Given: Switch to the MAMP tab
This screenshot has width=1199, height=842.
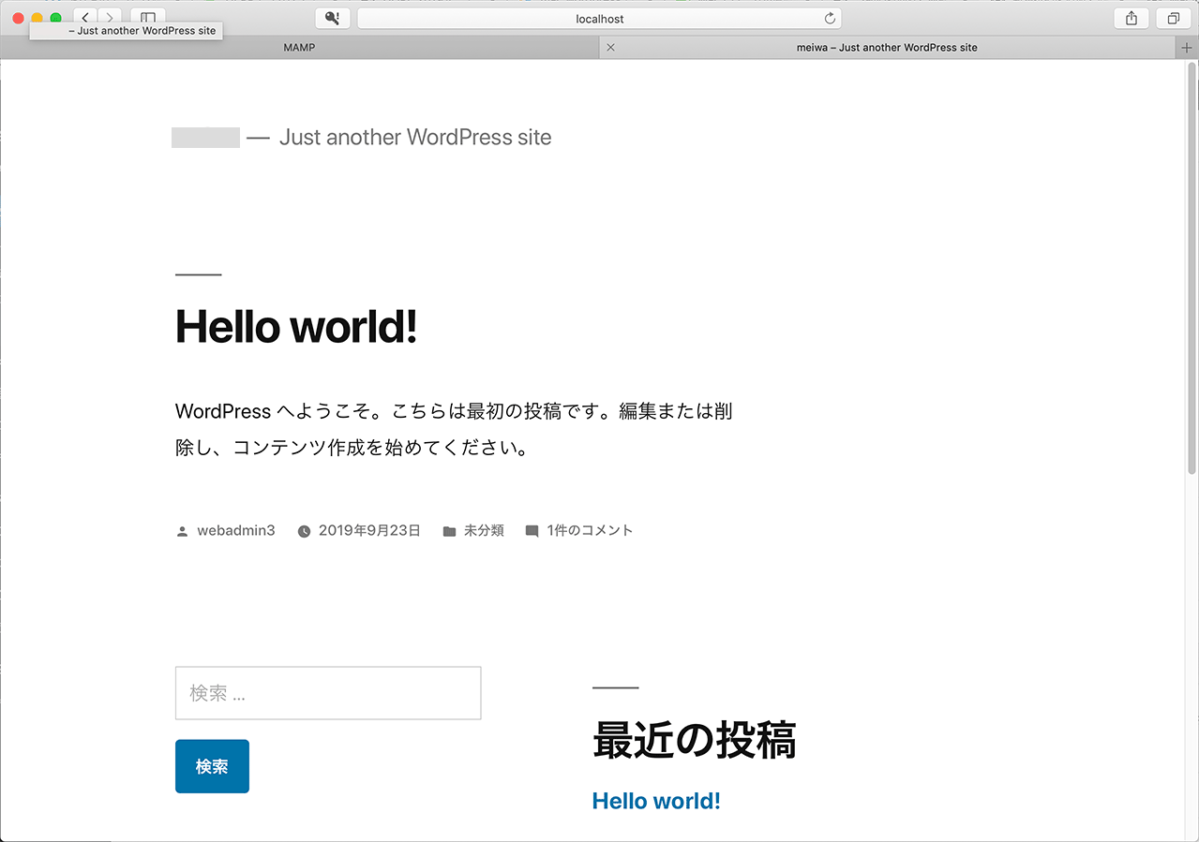Looking at the screenshot, I should tap(300, 47).
